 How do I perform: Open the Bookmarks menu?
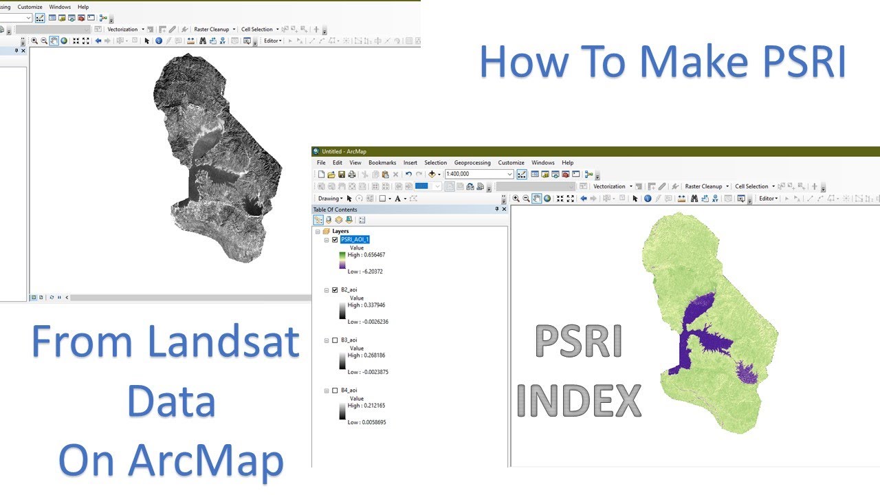(382, 163)
